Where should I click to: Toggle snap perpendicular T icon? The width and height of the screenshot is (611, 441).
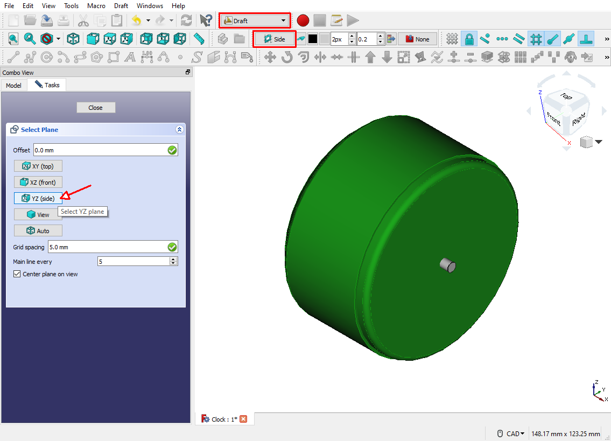[x=586, y=39]
